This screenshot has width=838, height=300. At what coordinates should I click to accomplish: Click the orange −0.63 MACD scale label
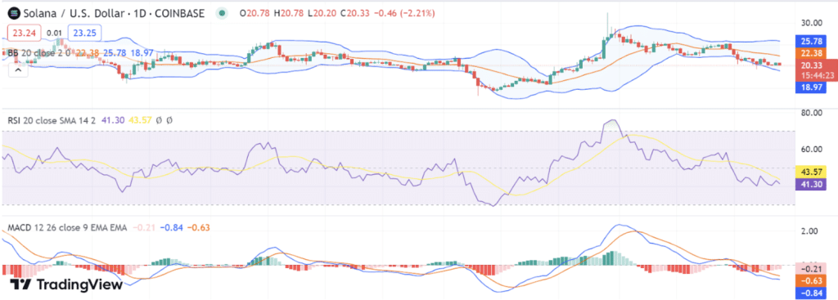(x=812, y=280)
